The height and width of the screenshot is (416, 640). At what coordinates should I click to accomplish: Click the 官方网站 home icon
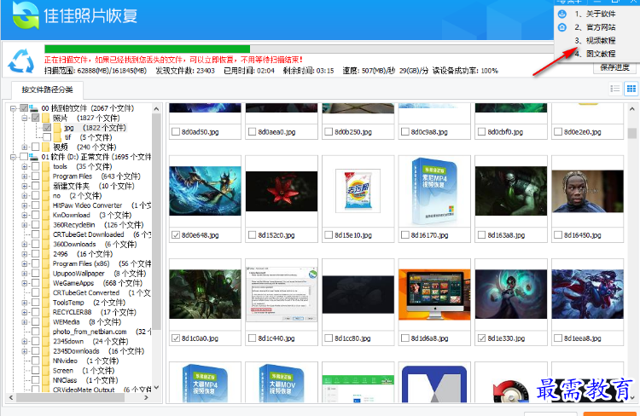click(x=562, y=27)
